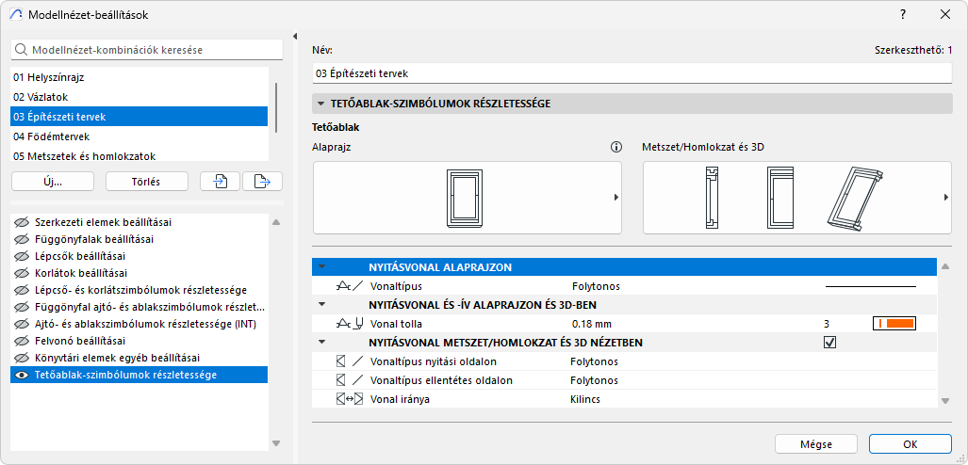Click the Vonal iránya direction icon

[x=349, y=399]
